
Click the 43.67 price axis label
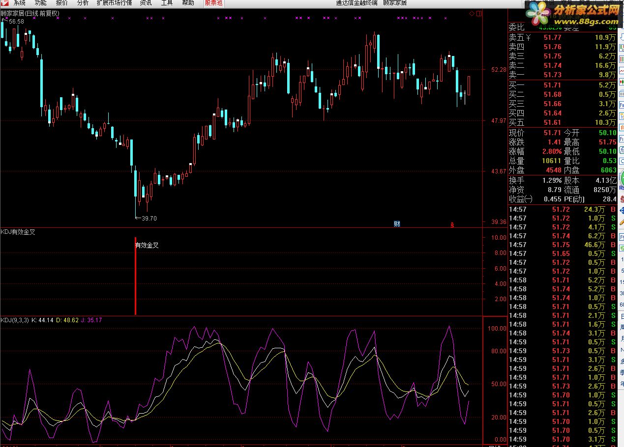click(x=499, y=171)
